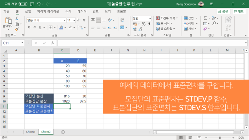The image size is (249, 140).
Task: Open the Conditional Formatting menu
Action: point(167,18)
